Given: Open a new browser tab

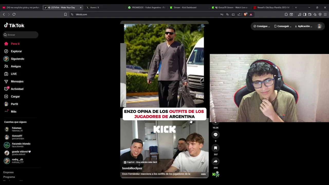Looking at the screenshot, I should click(296, 7).
